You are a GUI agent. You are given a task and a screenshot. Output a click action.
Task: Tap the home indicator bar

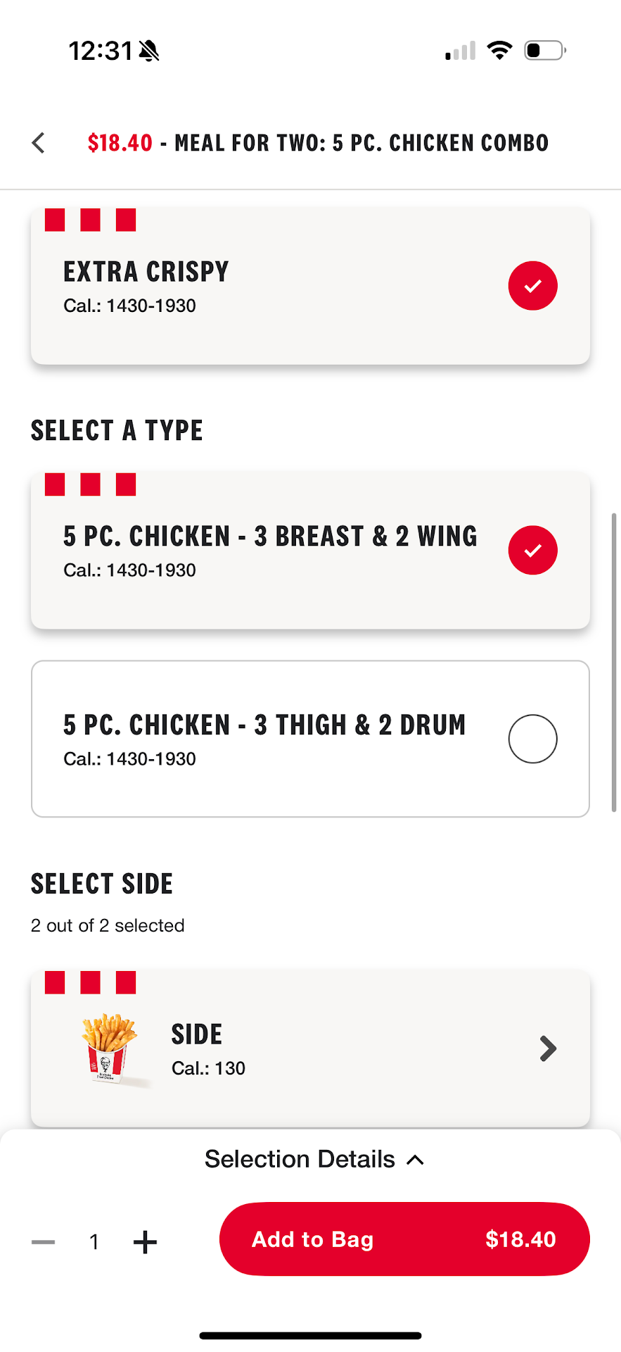310,1336
